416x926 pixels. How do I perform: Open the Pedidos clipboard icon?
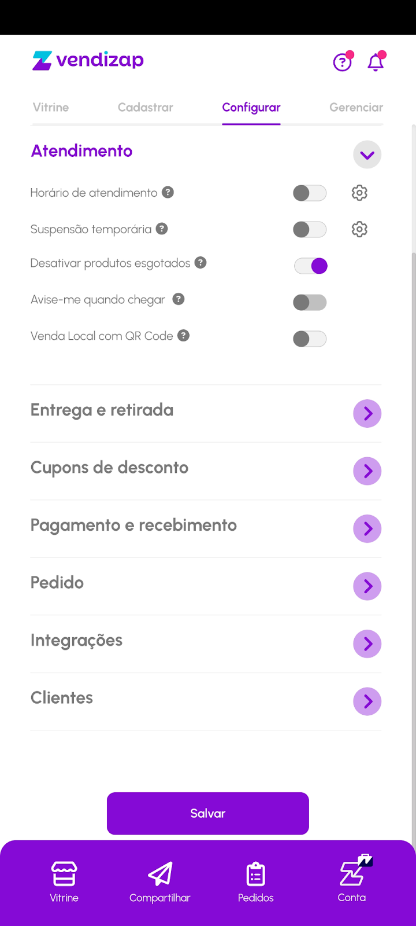pos(255,874)
